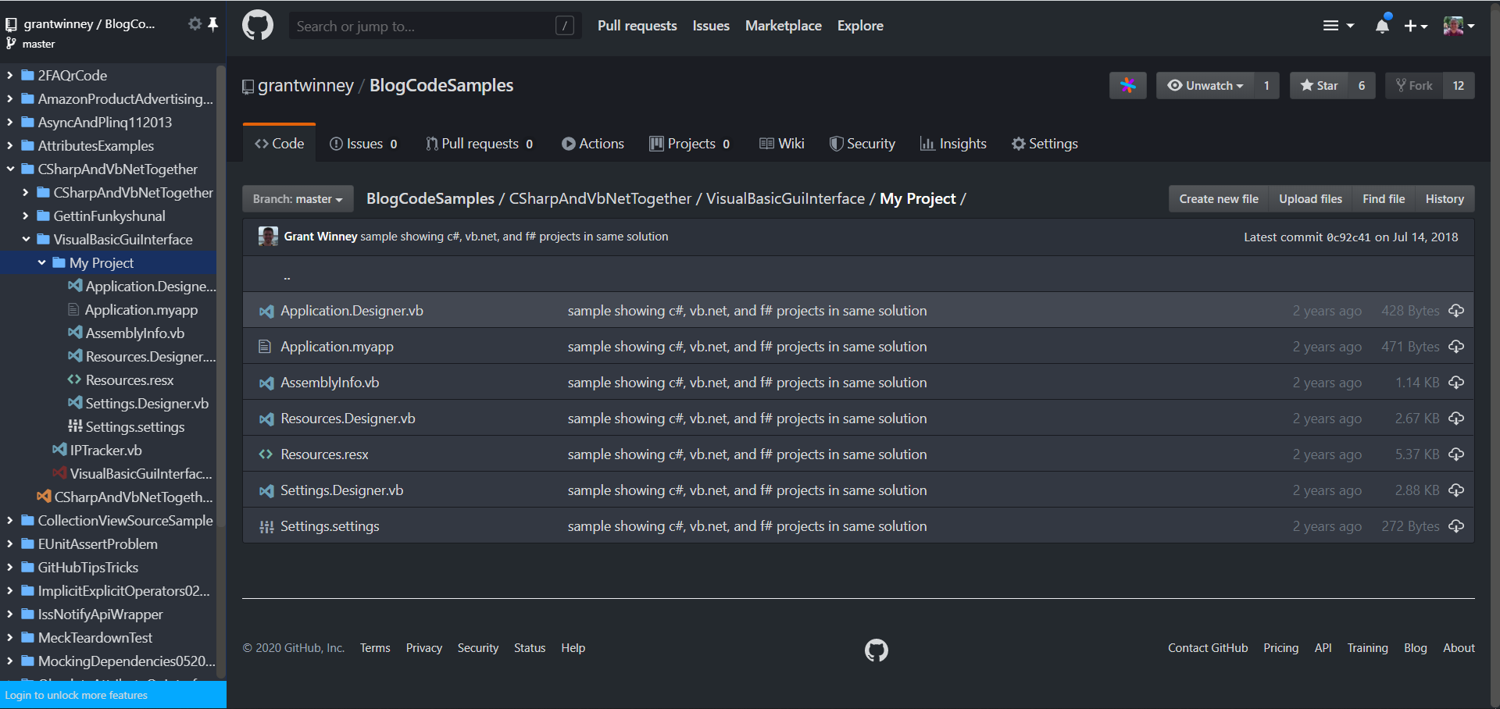Image resolution: width=1500 pixels, height=709 pixels.
Task: Click Grant Winney's commit avatar
Action: pos(268,237)
